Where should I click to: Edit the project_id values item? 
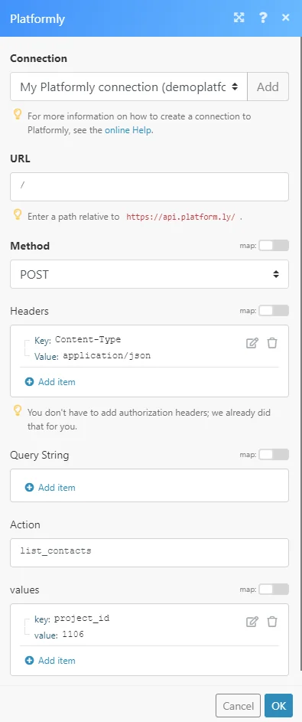click(252, 622)
